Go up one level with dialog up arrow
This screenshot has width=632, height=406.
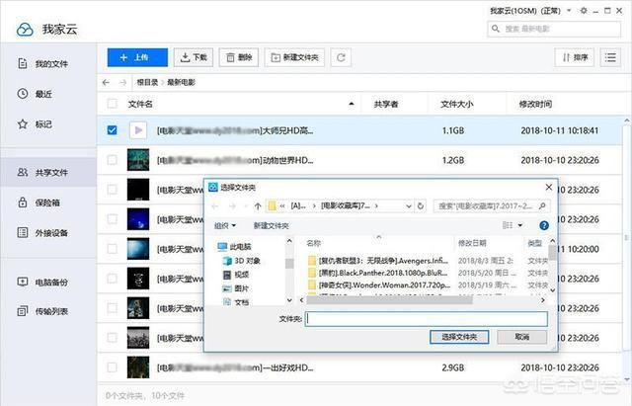258,206
